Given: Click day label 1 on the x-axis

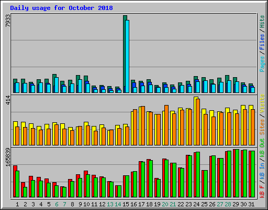Looking at the screenshot, I should point(17,204).
